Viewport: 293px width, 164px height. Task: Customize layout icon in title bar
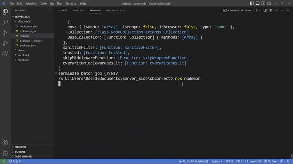click(x=269, y=3)
